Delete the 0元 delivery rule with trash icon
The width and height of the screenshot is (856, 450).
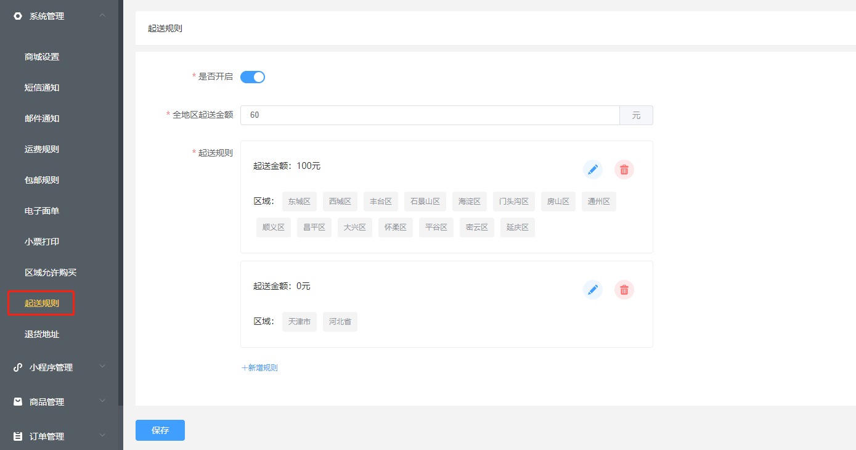[624, 290]
